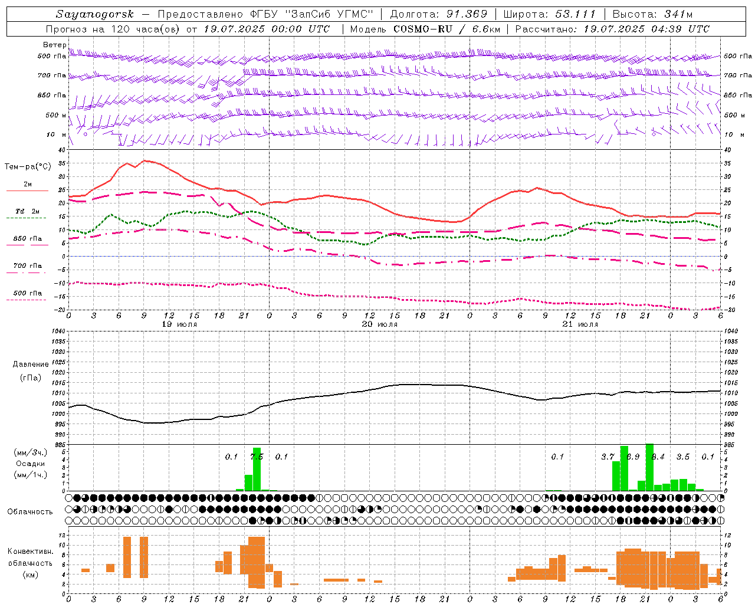Click the Ветер wind section label
Image resolution: width=755 pixels, height=604 pixels.
54,45
